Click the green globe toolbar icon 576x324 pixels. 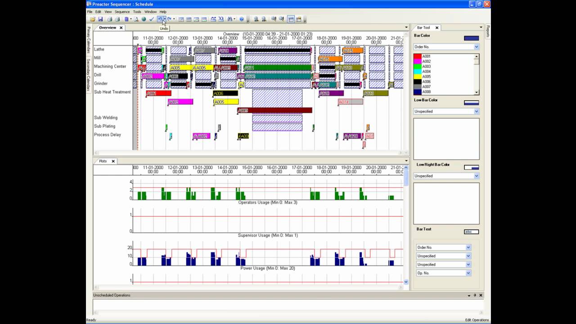pyautogui.click(x=144, y=19)
